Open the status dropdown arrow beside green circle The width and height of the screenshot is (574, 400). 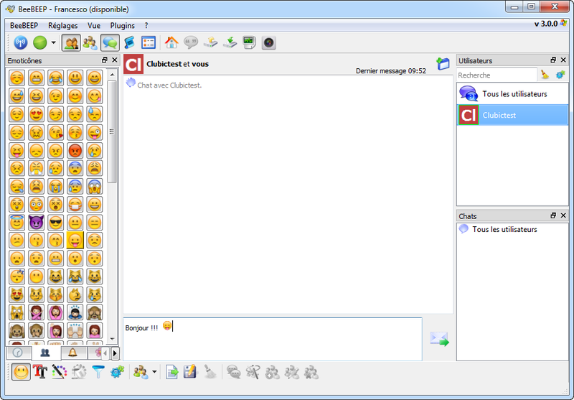(53, 43)
